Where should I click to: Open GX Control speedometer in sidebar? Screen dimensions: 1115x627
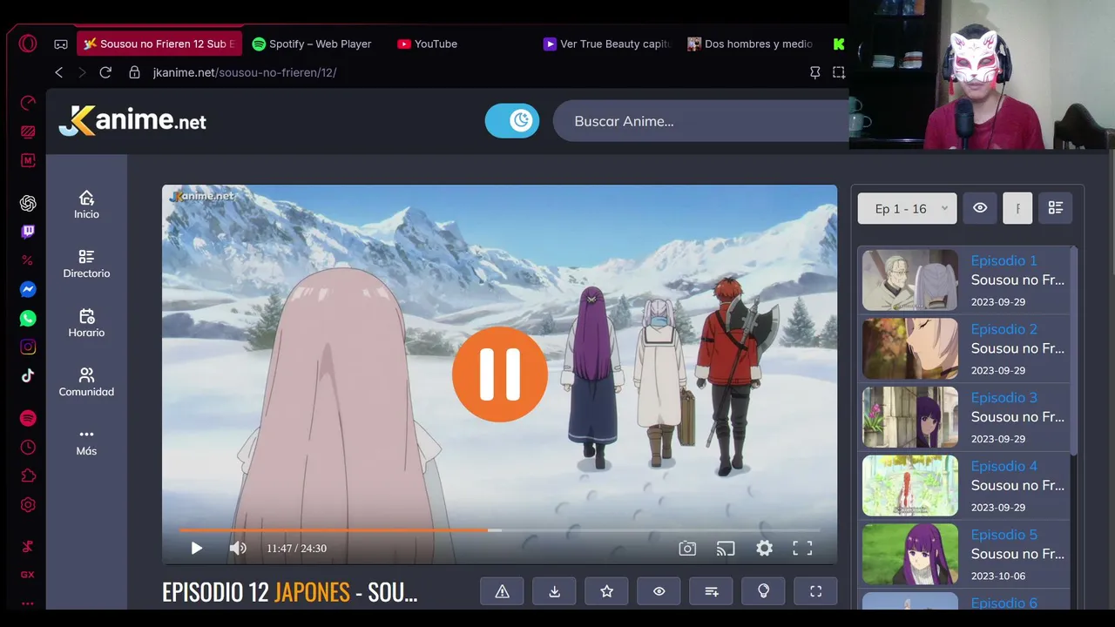point(28,103)
